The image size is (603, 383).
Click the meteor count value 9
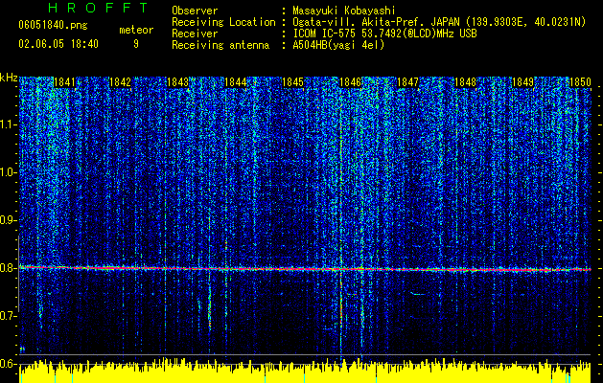tap(136, 44)
